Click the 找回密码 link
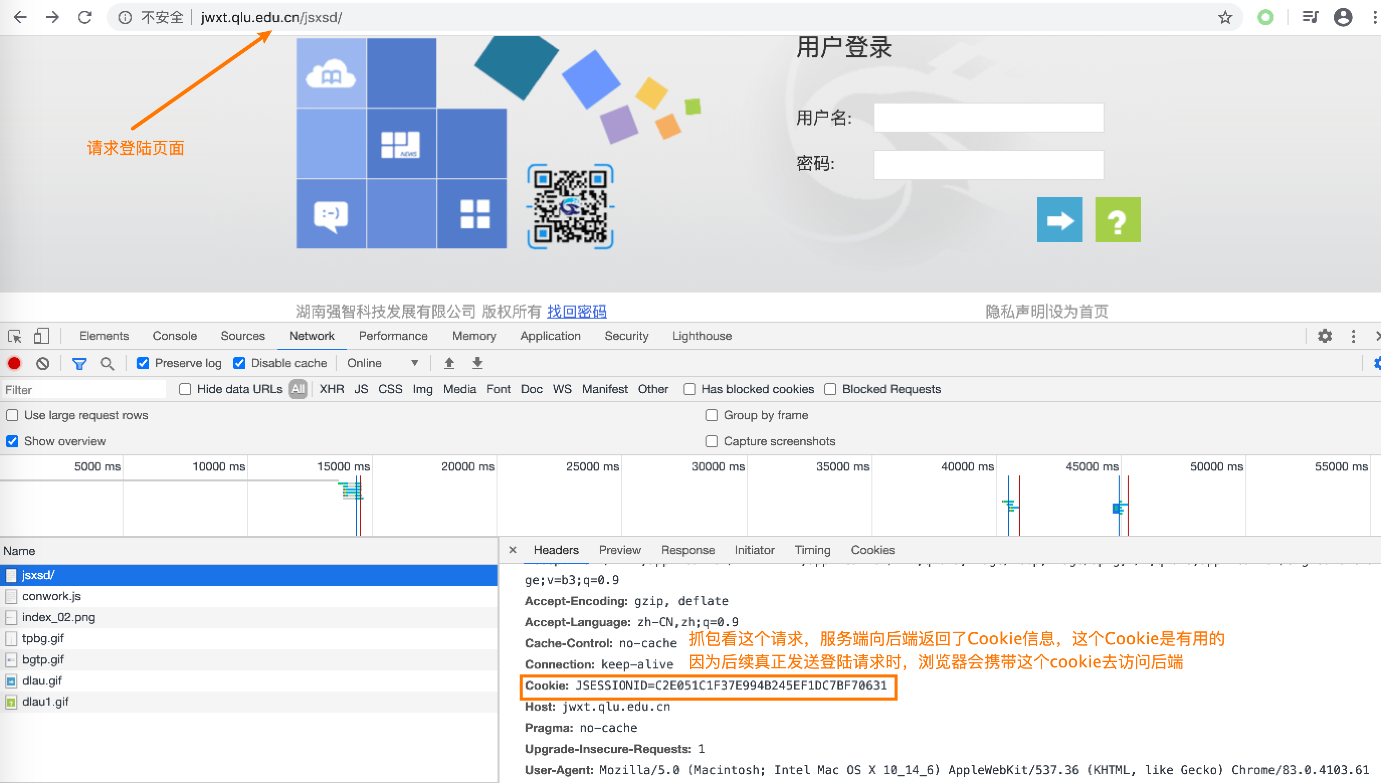Viewport: 1381px width, 783px height. pos(576,312)
